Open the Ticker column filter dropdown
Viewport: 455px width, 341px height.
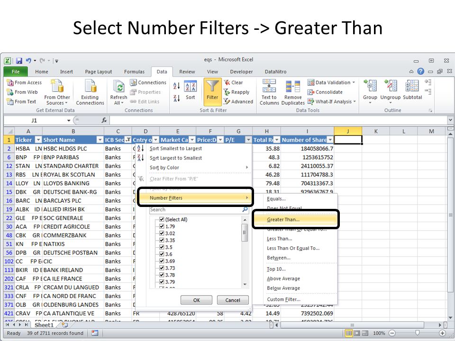click(38, 140)
